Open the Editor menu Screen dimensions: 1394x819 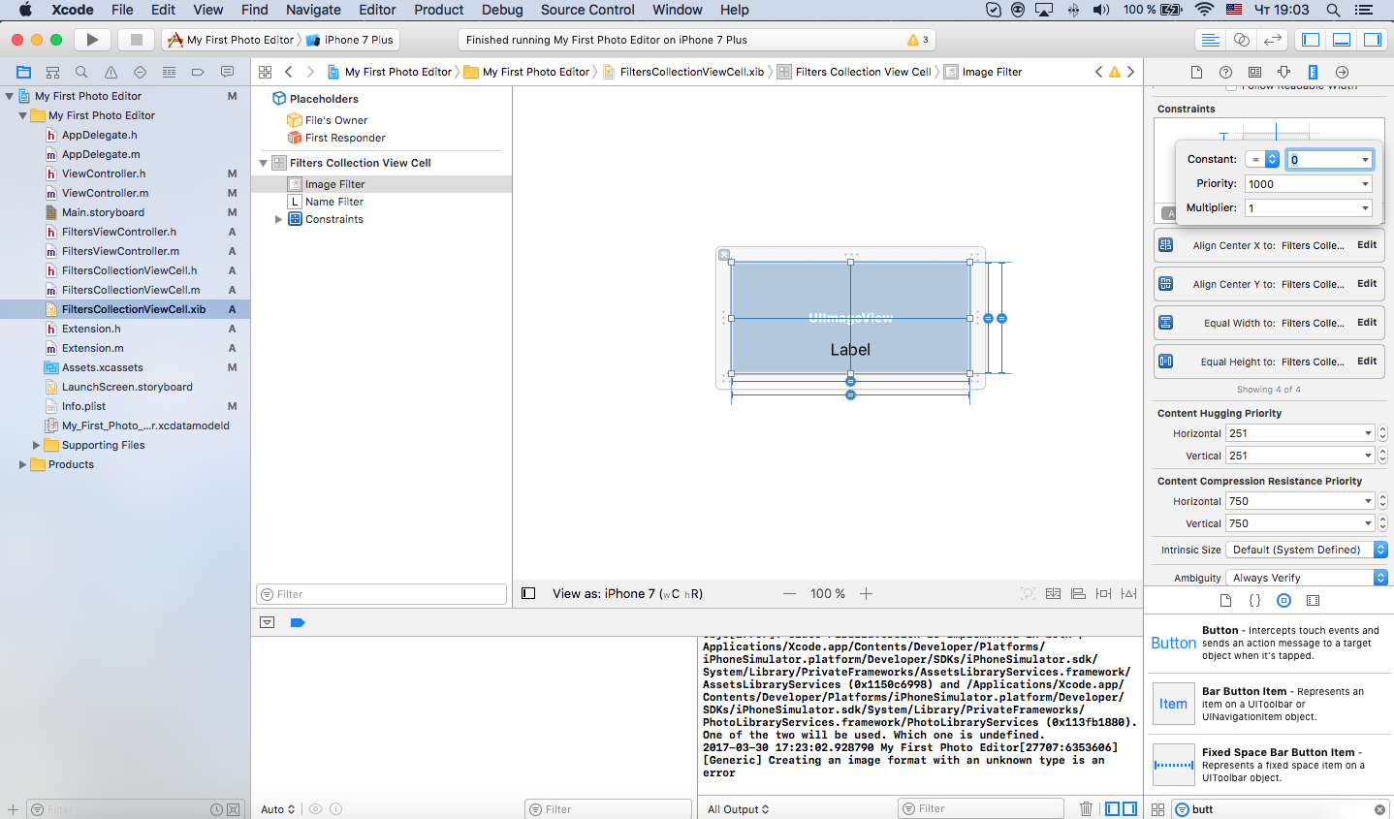377,10
